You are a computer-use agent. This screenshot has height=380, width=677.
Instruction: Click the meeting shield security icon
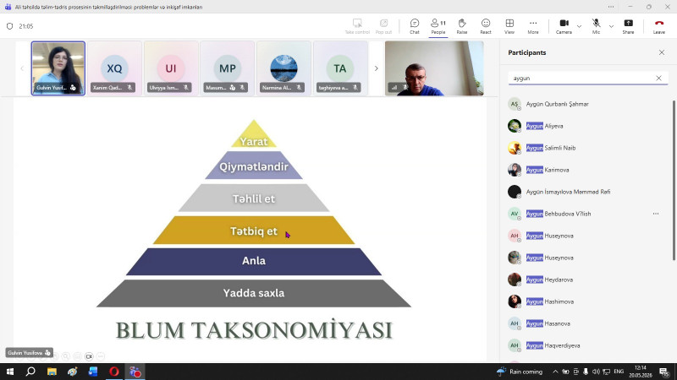pos(9,26)
